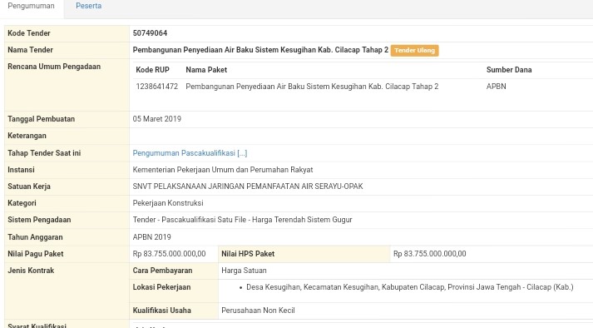Select RUP code 1238641472
Viewport: 593px width, 328px height.
click(x=157, y=87)
